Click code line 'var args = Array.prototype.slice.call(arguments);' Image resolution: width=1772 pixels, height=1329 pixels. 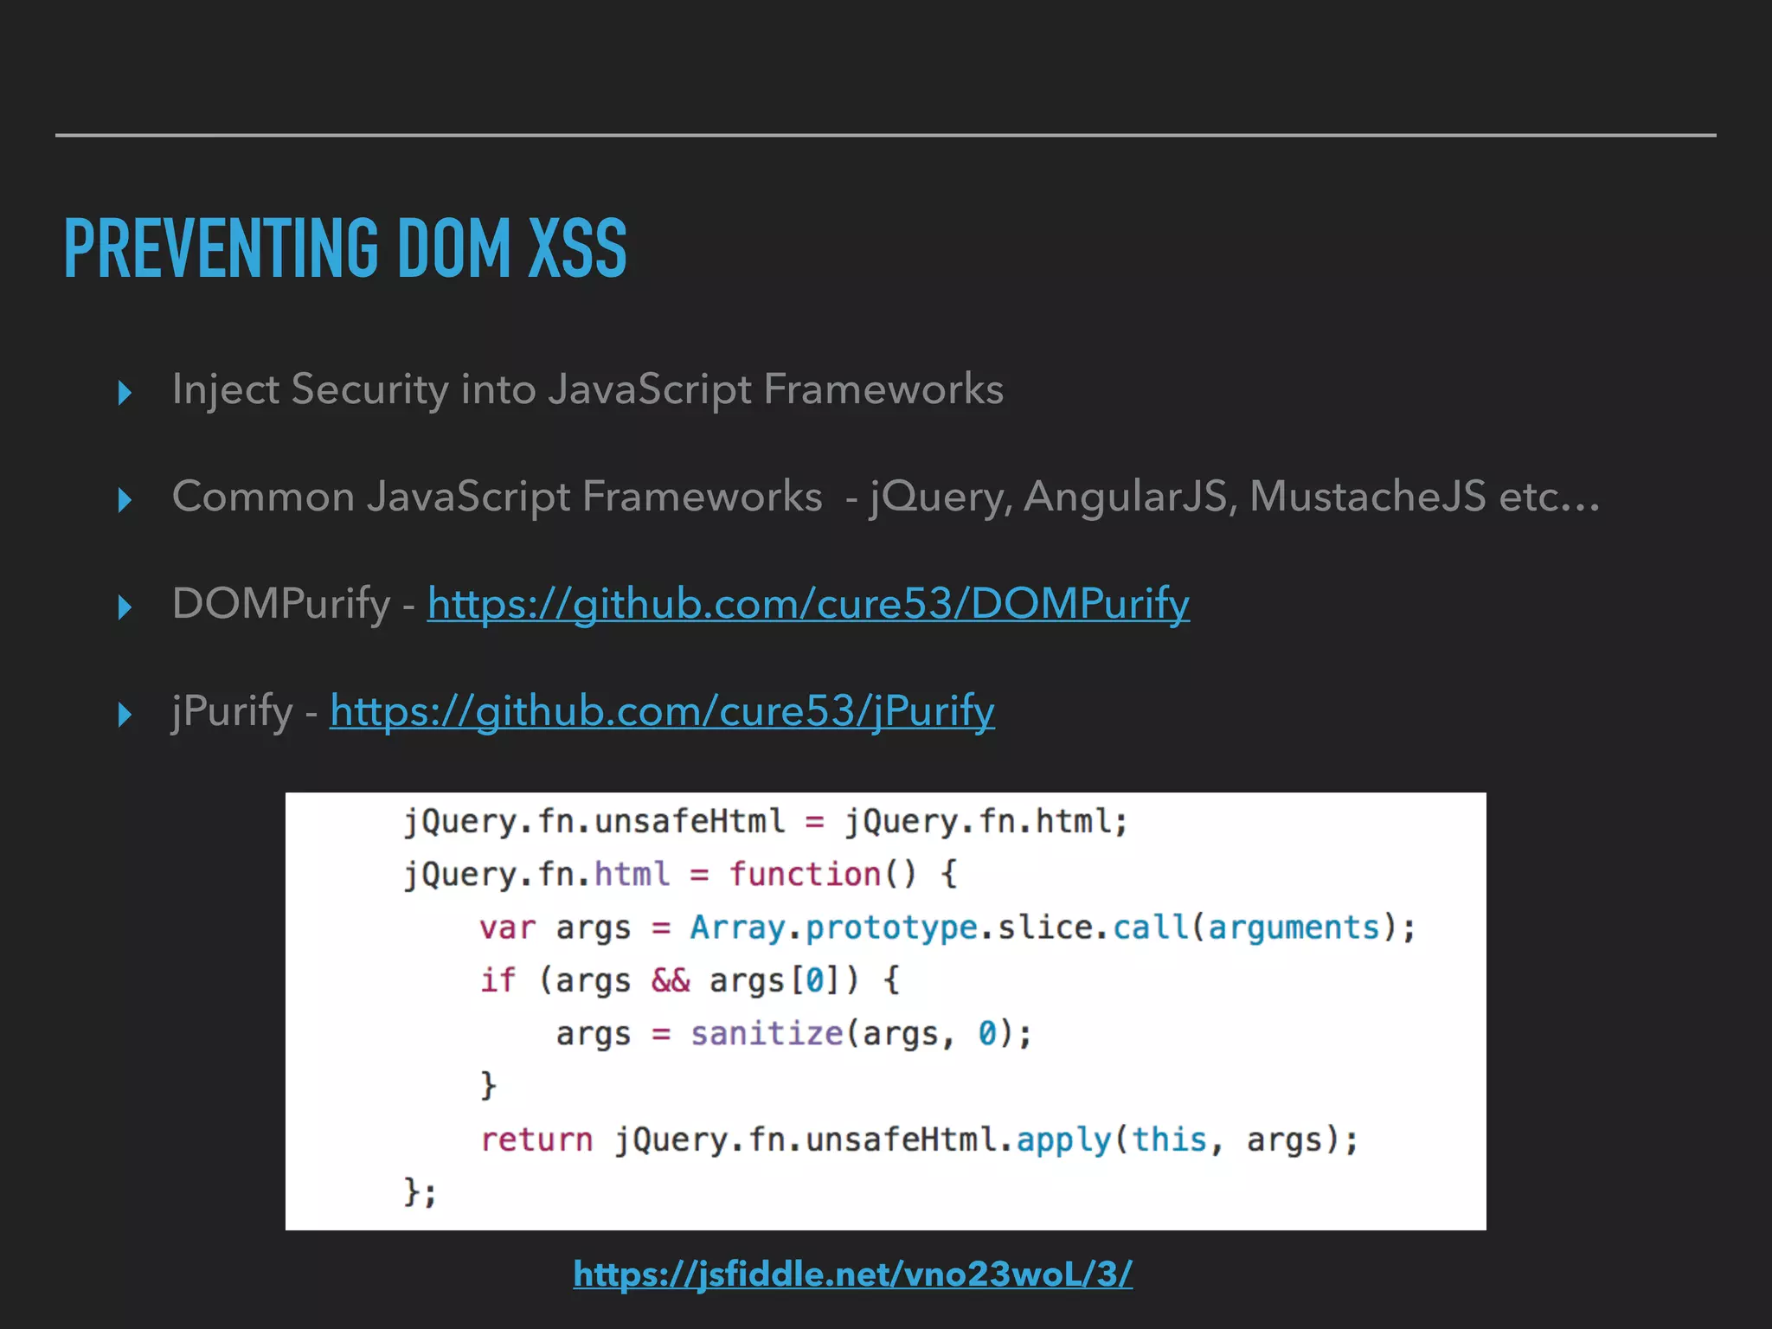pos(947,928)
